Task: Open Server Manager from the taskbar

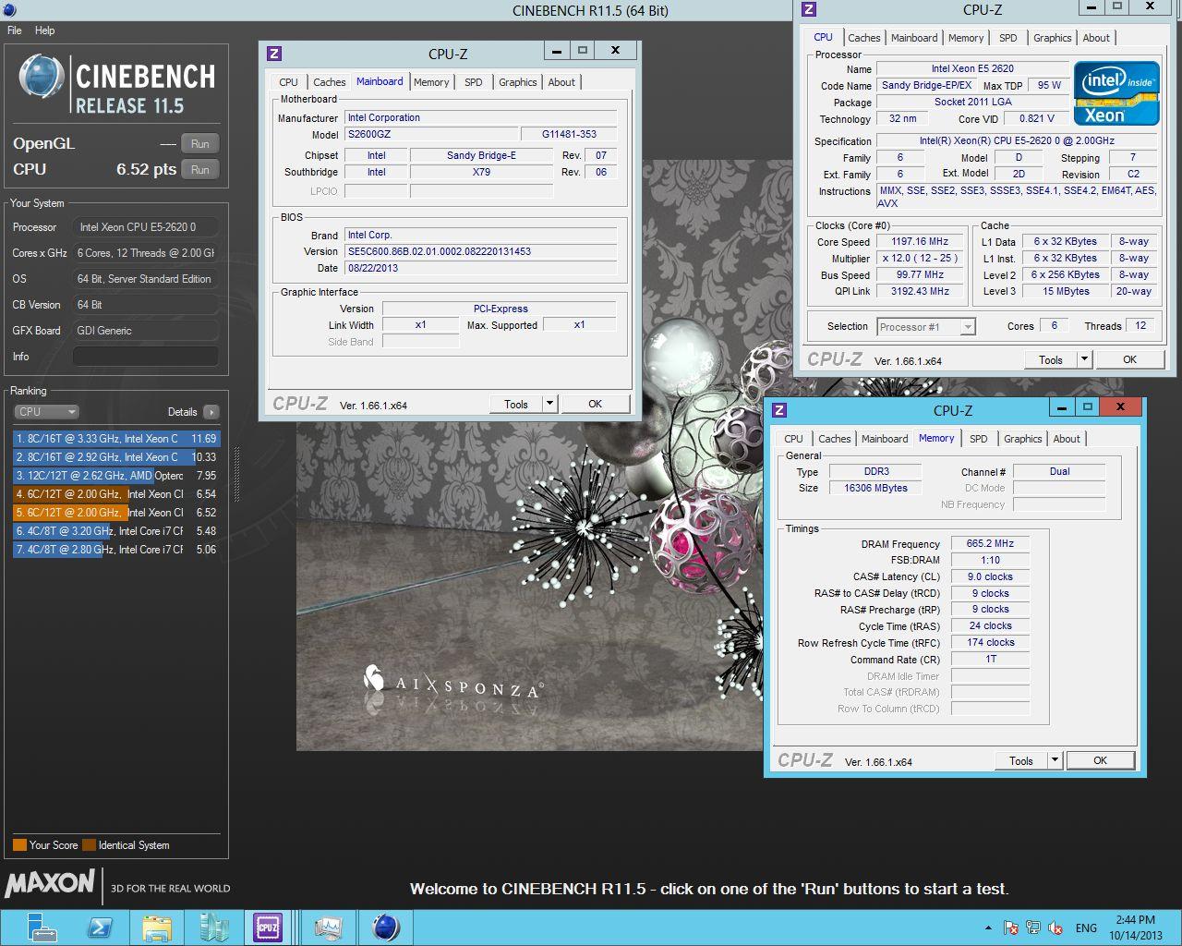Action: pyautogui.click(x=42, y=927)
